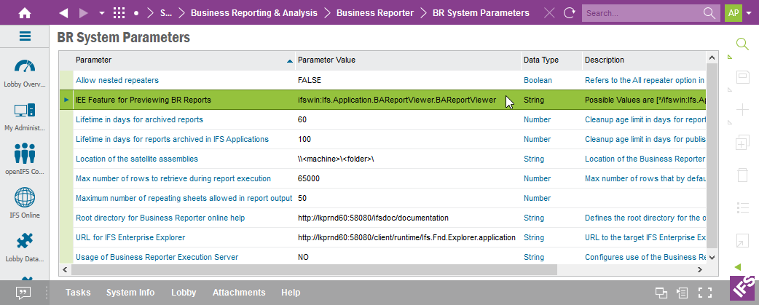This screenshot has width=759, height=305.
Task: Go to the Home page icon
Action: [x=25, y=13]
